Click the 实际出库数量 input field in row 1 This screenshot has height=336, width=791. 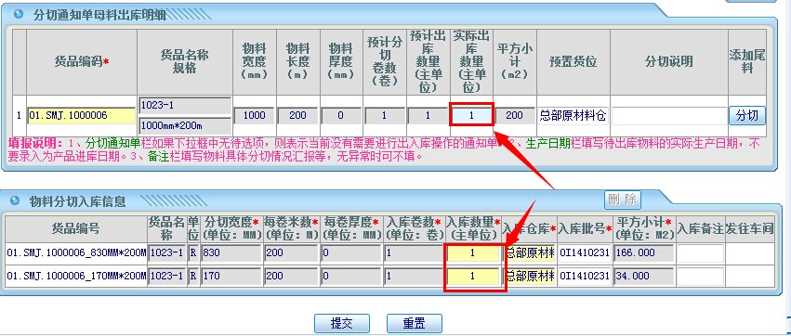(x=471, y=115)
